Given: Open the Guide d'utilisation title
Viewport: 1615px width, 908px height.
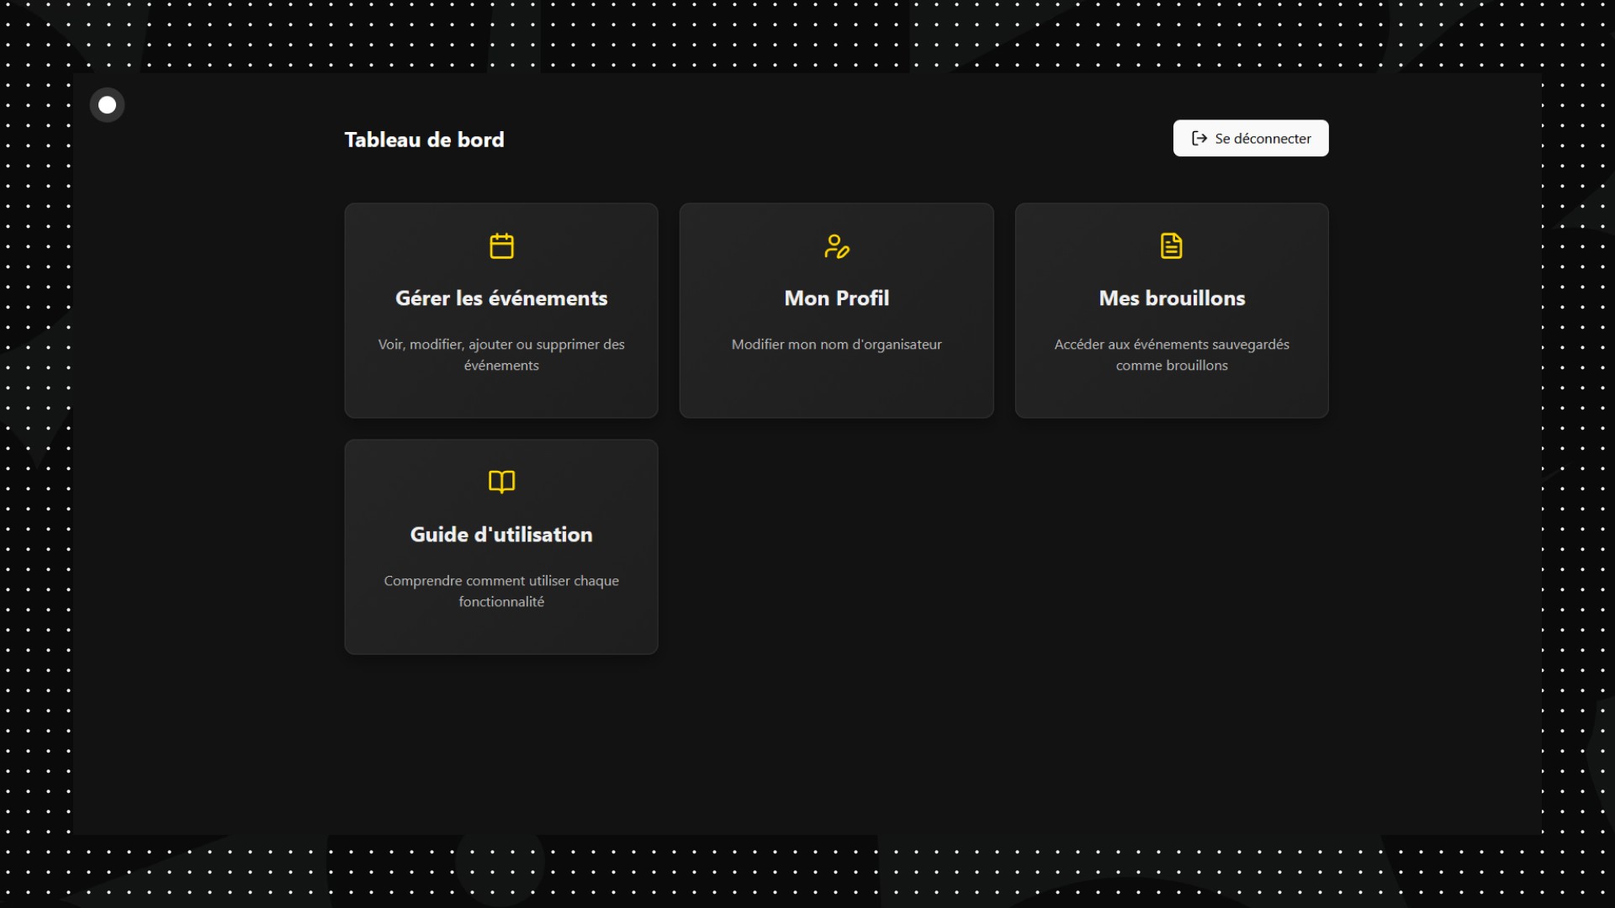Looking at the screenshot, I should [x=501, y=535].
